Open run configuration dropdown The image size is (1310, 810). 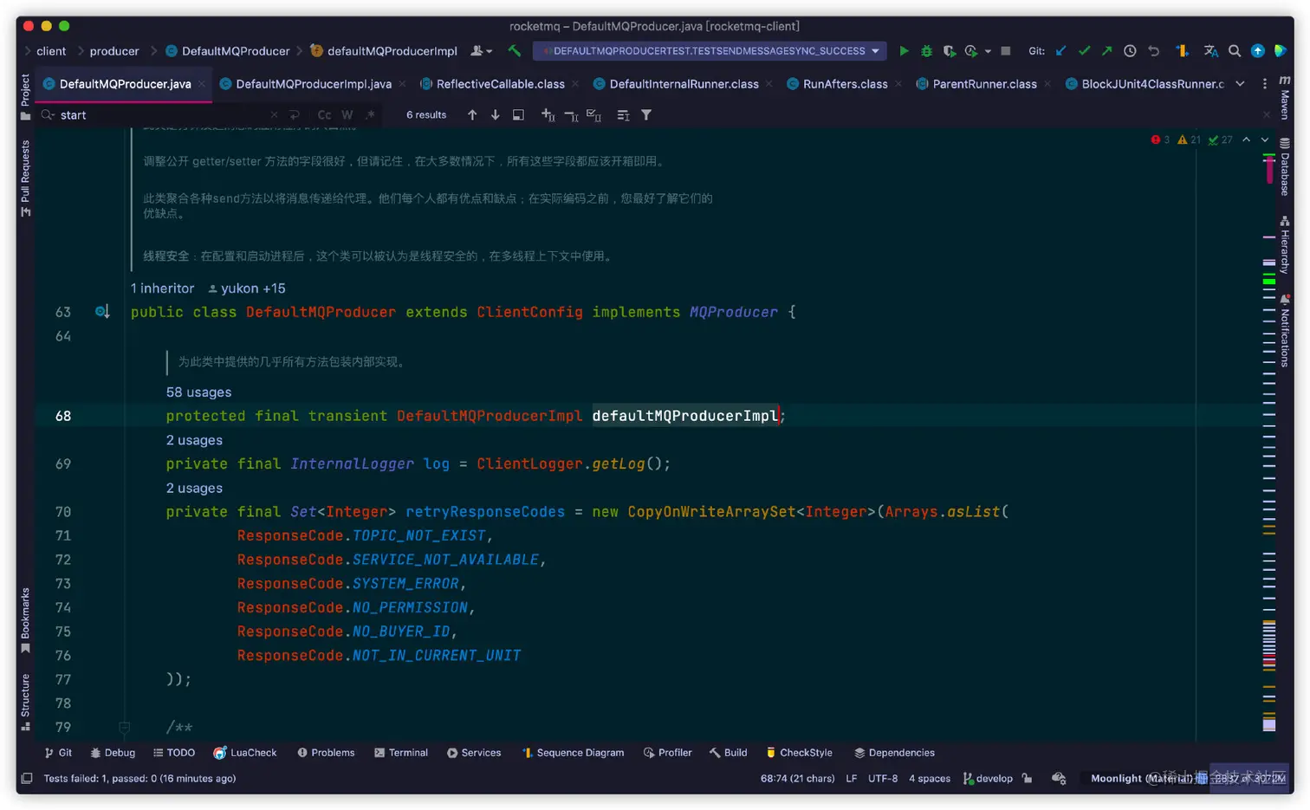[710, 51]
